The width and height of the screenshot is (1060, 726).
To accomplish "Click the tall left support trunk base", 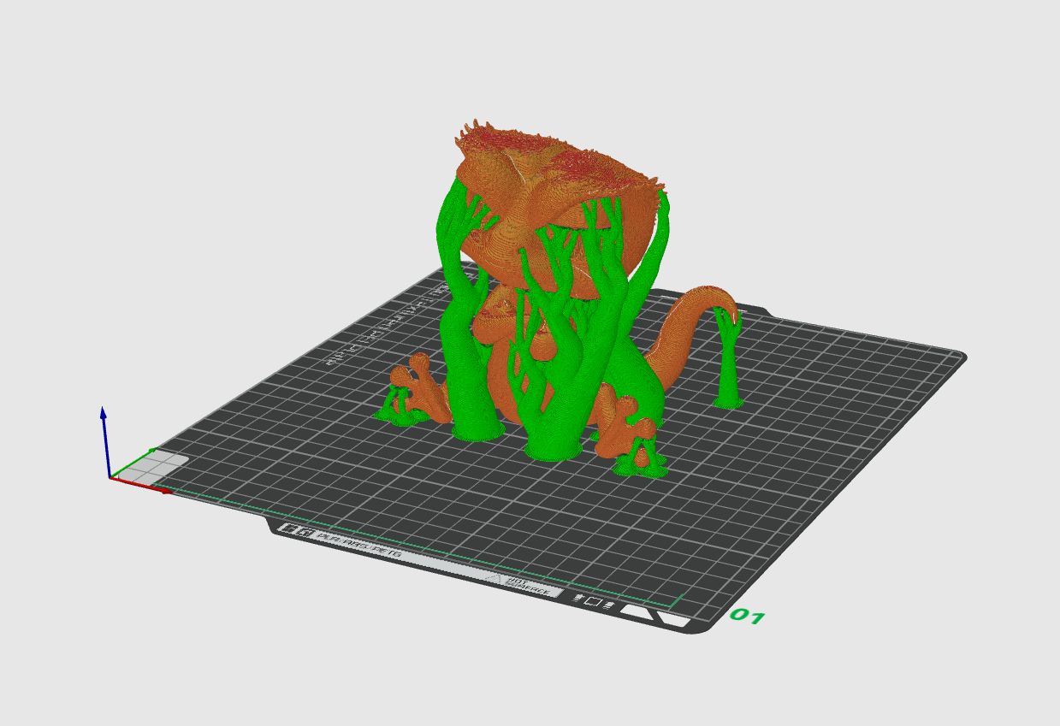I will tap(477, 428).
